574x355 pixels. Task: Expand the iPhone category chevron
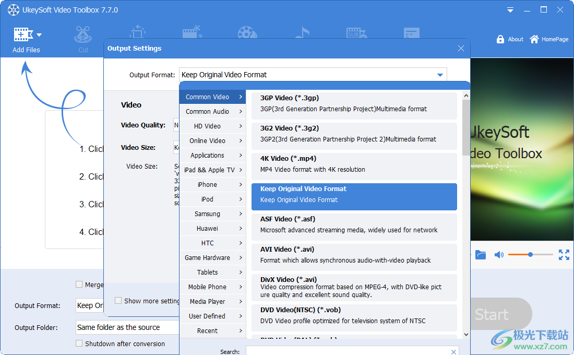241,185
